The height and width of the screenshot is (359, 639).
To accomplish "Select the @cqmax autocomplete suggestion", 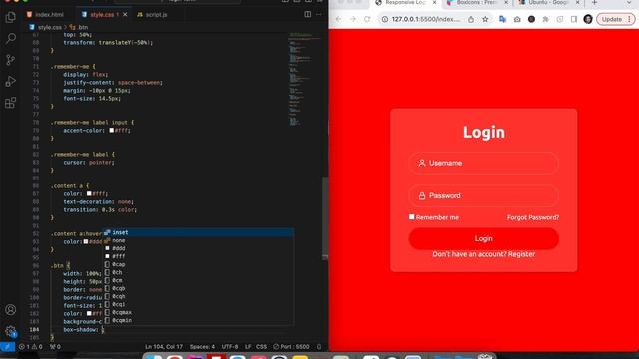I will pyautogui.click(x=198, y=312).
